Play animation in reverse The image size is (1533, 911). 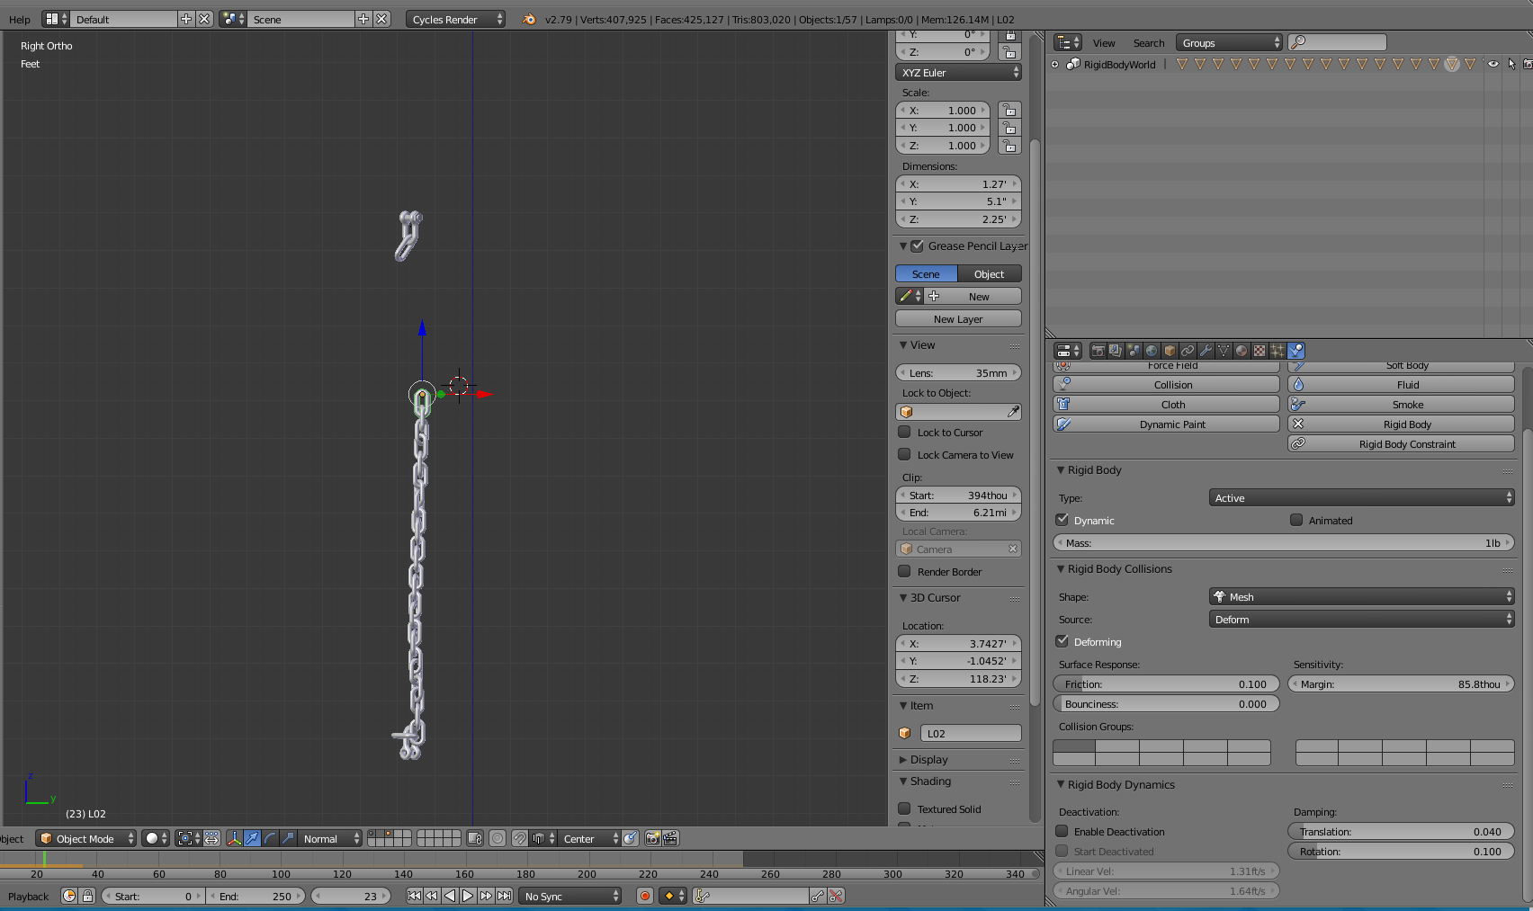[450, 896]
